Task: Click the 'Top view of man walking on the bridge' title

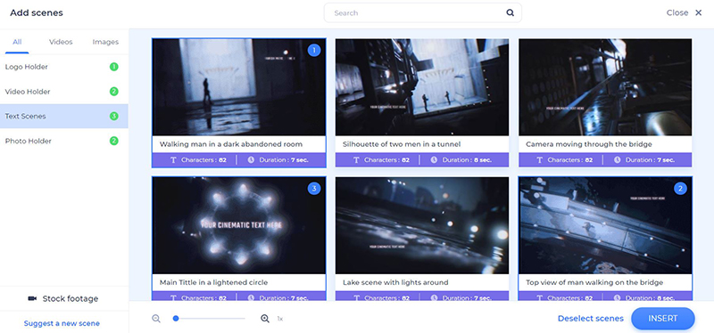Action: click(594, 282)
